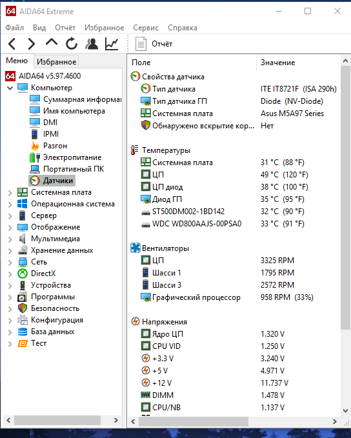Screen dimensions: 351x438
Task: Click the vertical scrollbar up arrow
Action: 345,61
